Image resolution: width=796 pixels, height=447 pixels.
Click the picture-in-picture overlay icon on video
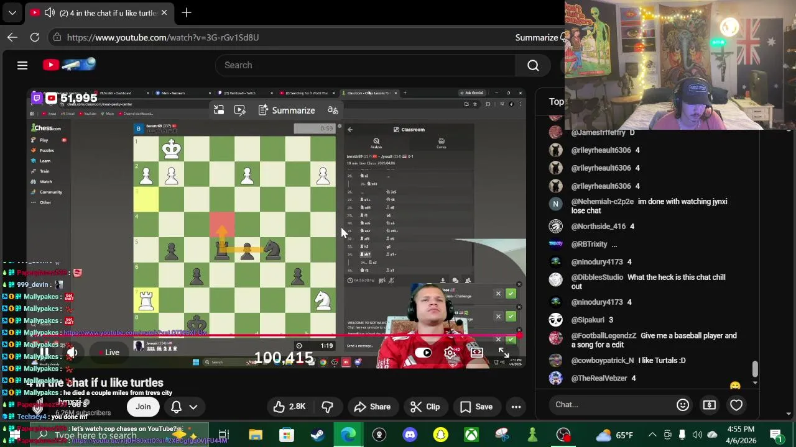tap(219, 110)
